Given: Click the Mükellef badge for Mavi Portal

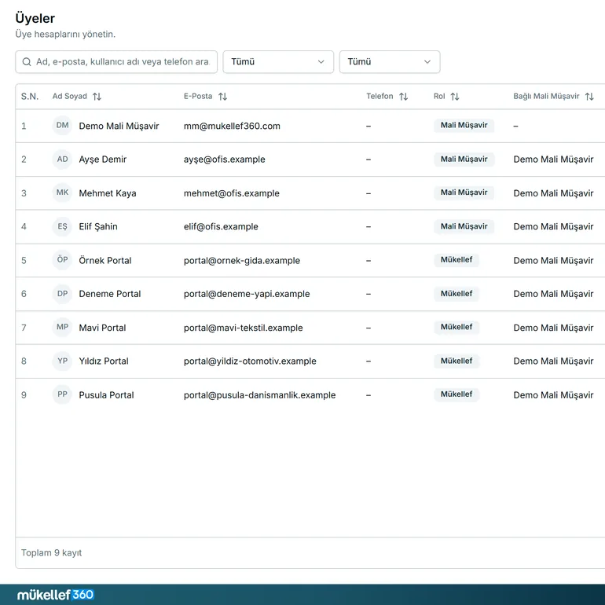Looking at the screenshot, I should (x=456, y=327).
